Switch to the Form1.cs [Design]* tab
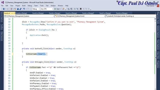The height and width of the screenshot is (90, 160). (88, 13)
